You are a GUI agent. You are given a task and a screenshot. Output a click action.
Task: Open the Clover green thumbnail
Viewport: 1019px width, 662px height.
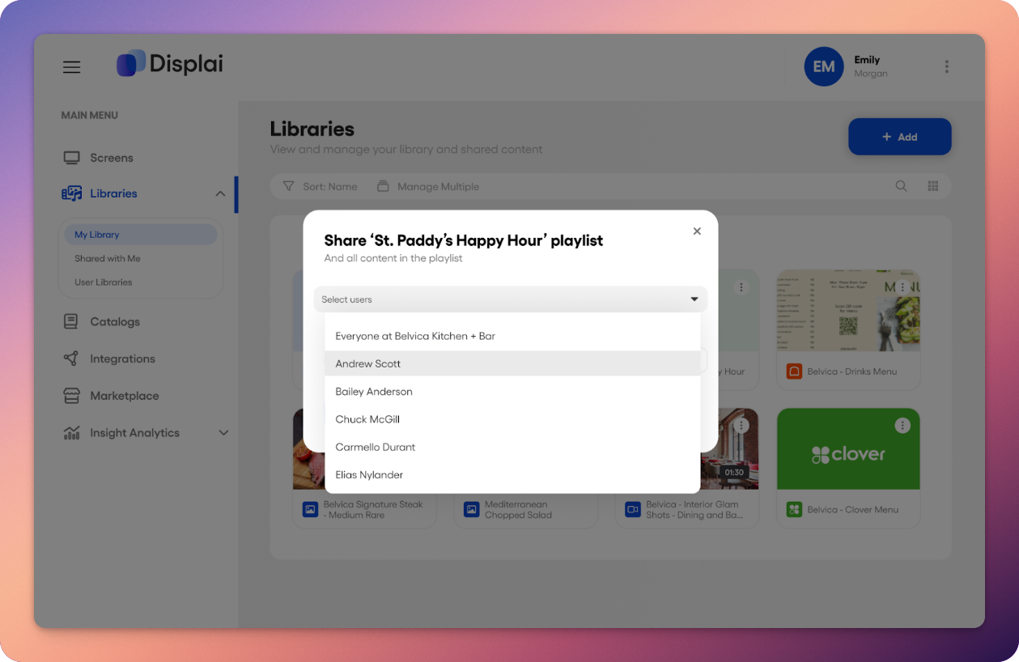pyautogui.click(x=848, y=449)
